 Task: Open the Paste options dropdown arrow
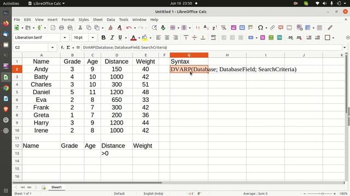point(102,28)
